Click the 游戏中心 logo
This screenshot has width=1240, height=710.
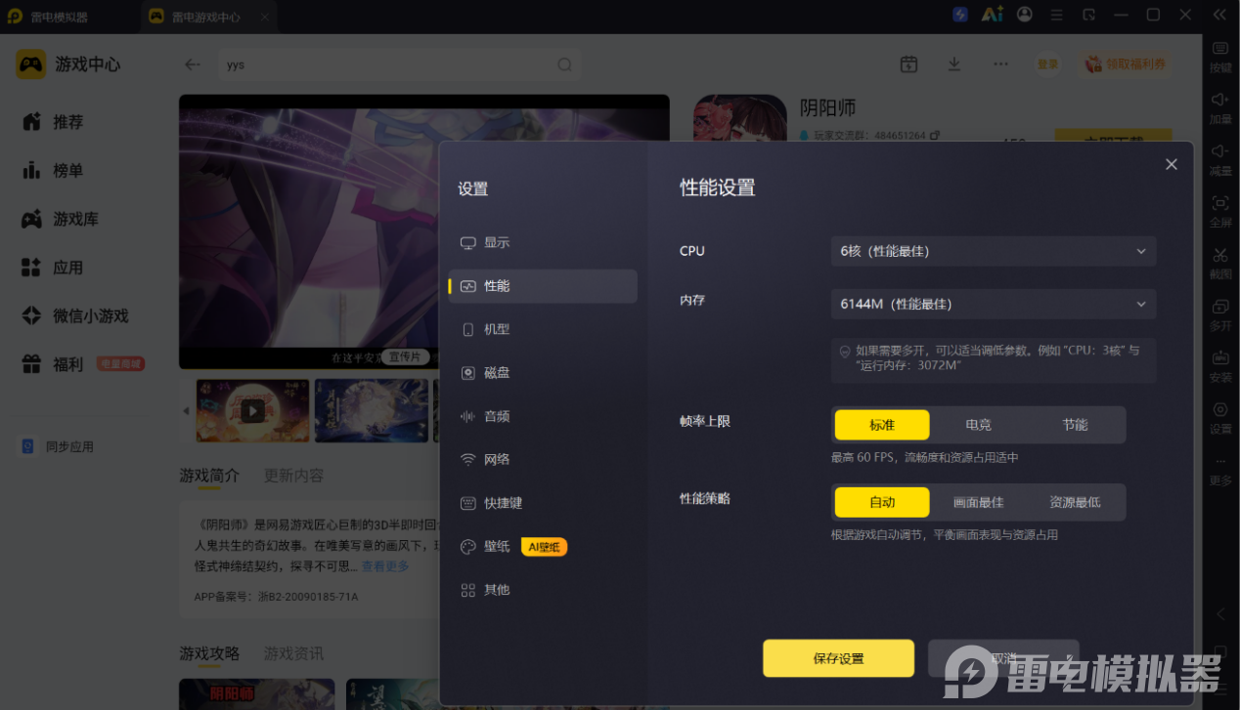coord(68,64)
